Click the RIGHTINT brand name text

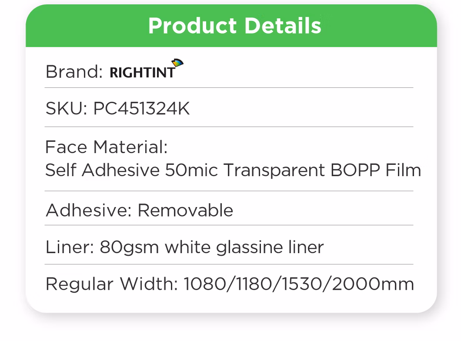(x=142, y=73)
